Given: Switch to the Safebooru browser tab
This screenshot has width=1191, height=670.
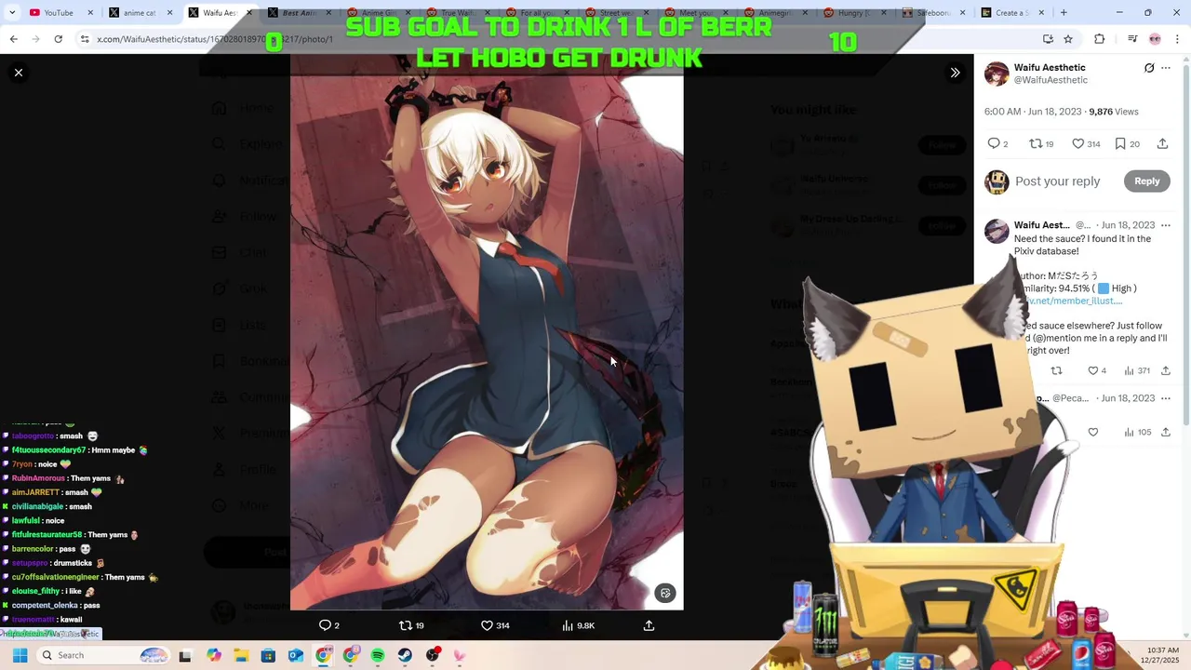Looking at the screenshot, I should 933,13.
